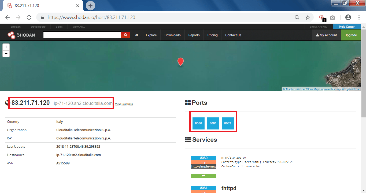Click the Hostnames value ip-71-120.sn2.clouditalia.com
Viewport: 370px width, 193px height.
point(79,155)
